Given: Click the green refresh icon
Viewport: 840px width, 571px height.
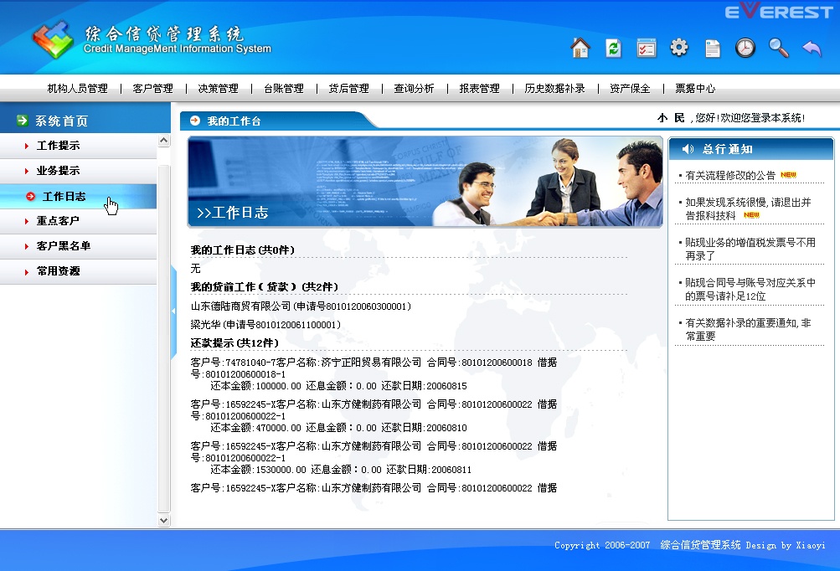Looking at the screenshot, I should click(x=613, y=49).
